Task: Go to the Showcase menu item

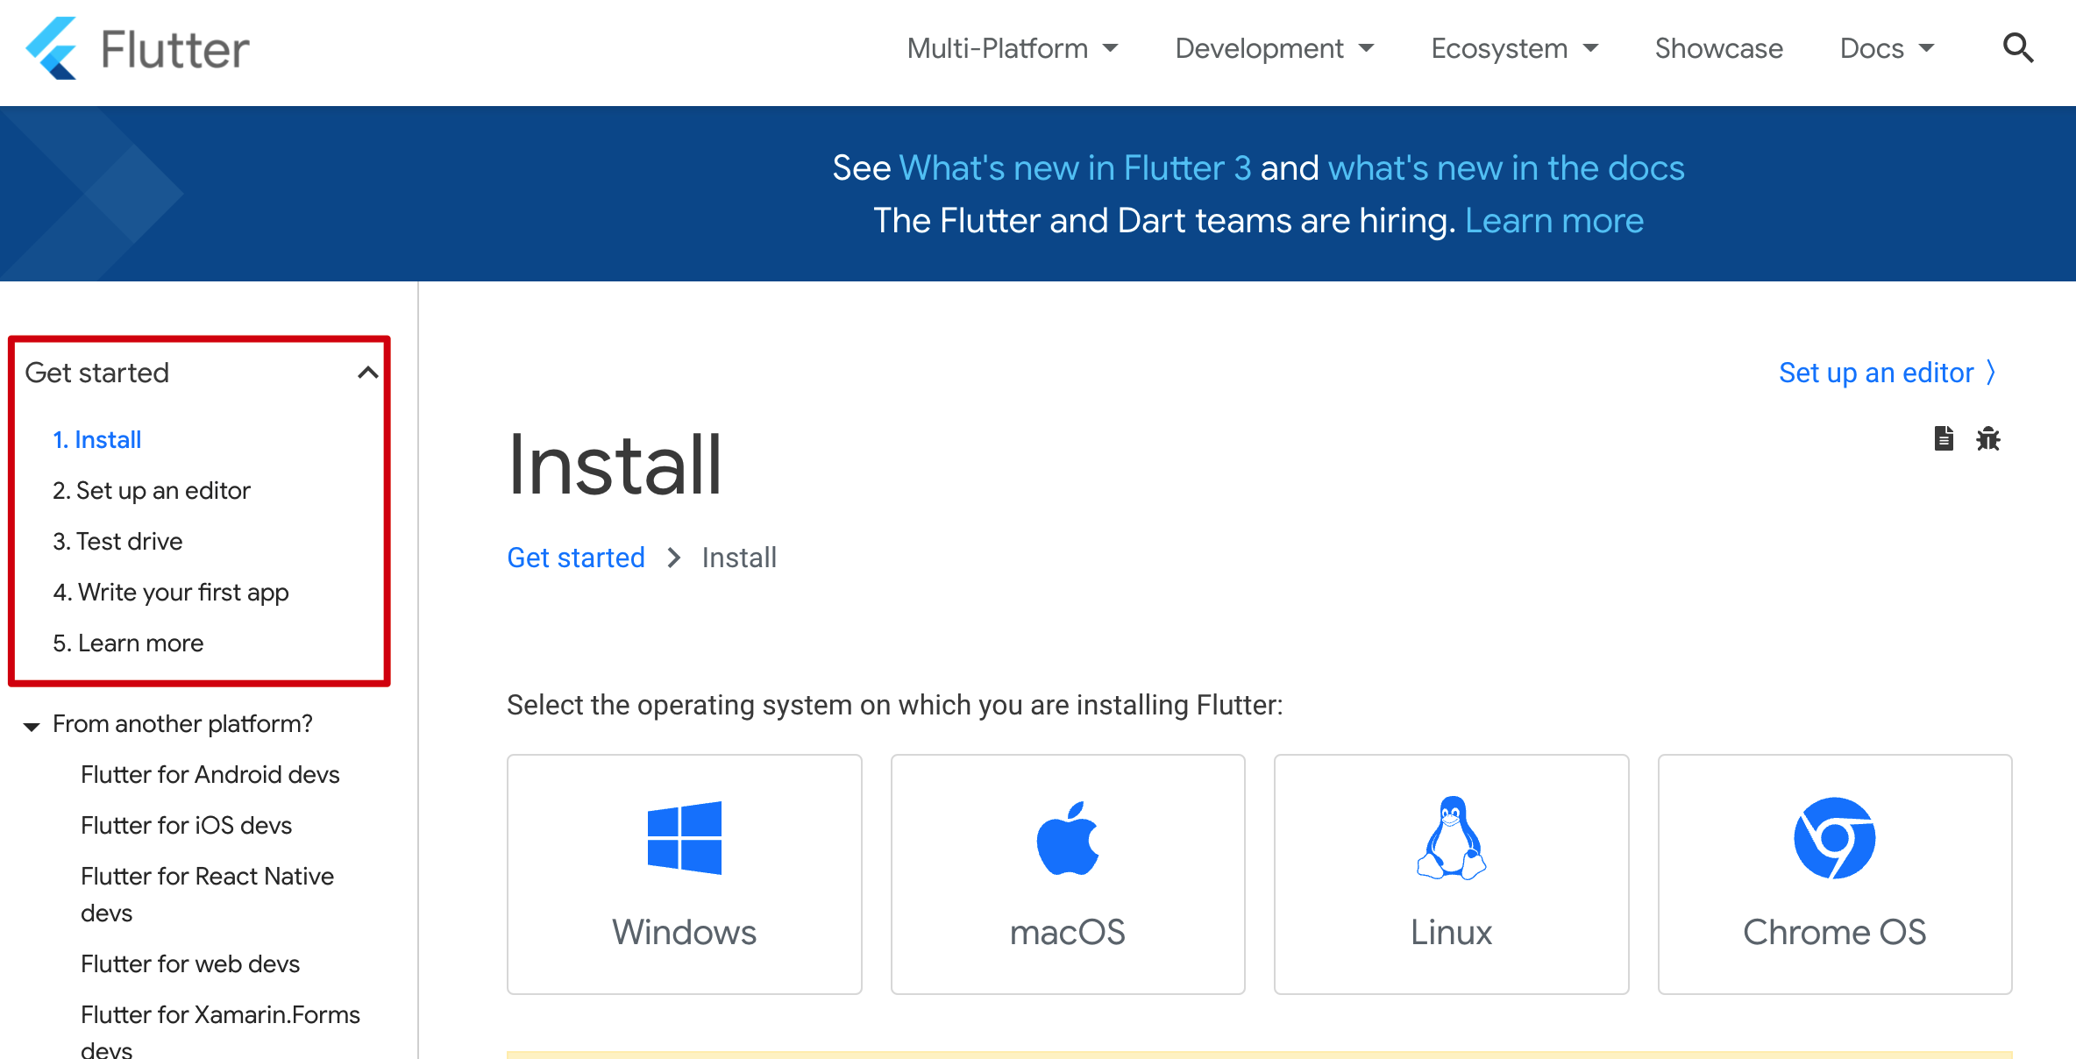Action: click(1718, 48)
